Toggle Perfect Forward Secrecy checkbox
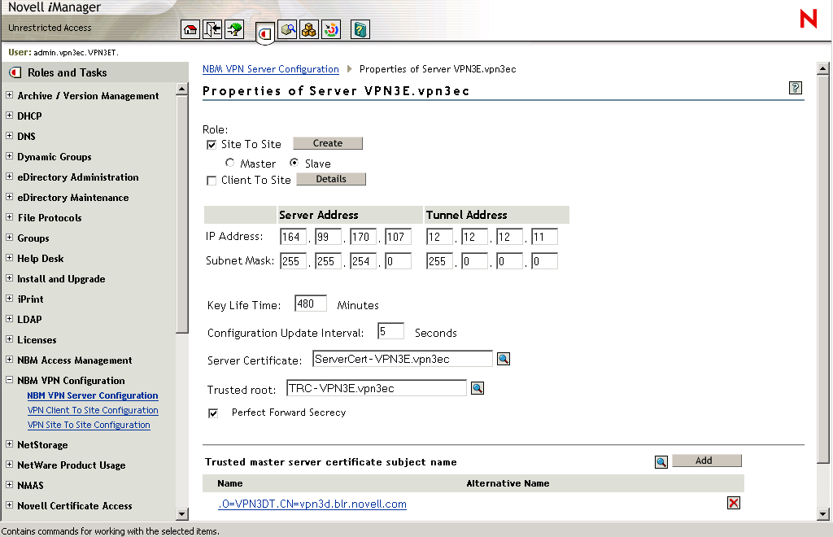 [213, 413]
